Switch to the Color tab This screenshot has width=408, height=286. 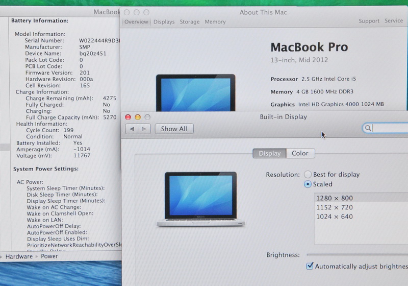point(300,153)
